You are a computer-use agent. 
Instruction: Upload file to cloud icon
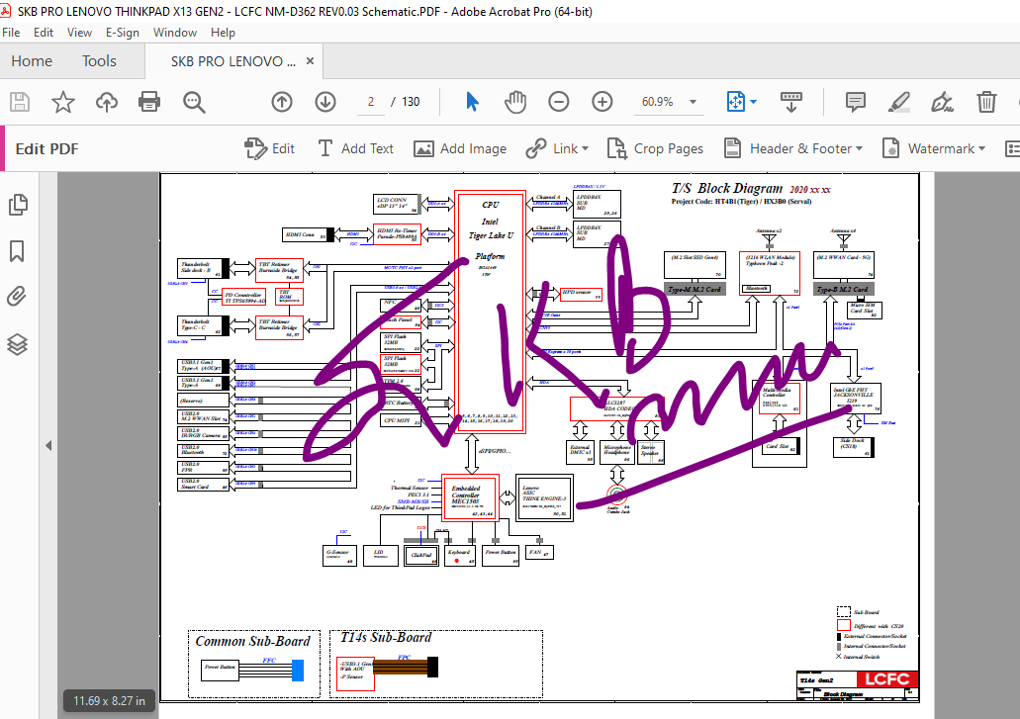click(x=107, y=102)
